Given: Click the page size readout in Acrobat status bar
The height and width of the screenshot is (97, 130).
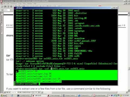Looking at the screenshot, I should [x=26, y=92].
